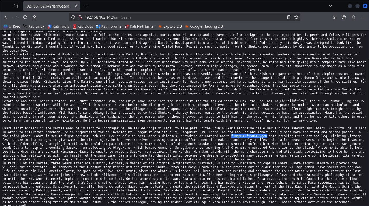Open the Kali Tools bookmark
This screenshot has width=369, height=206.
pyautogui.click(x=58, y=26)
